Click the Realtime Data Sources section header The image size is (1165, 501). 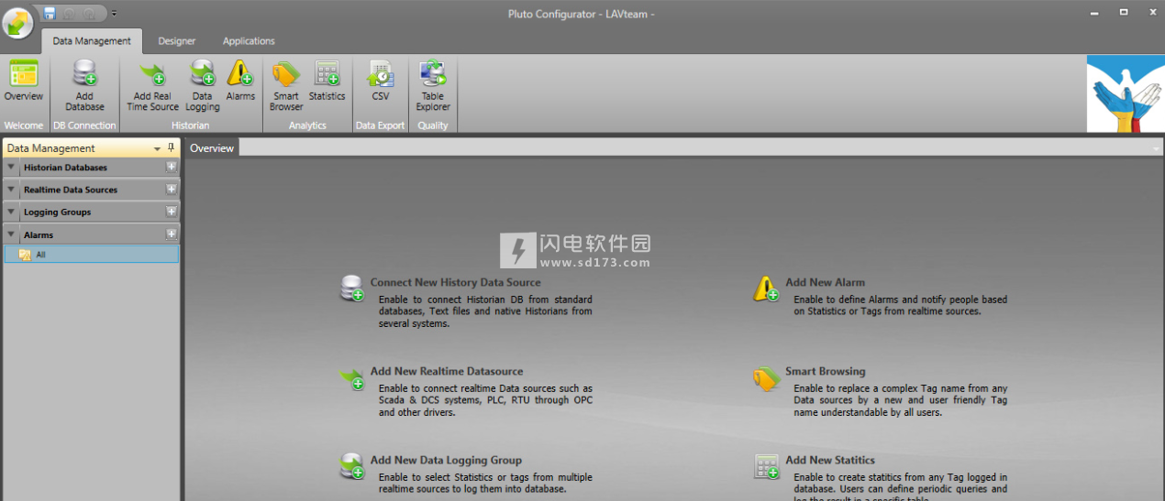(x=92, y=190)
